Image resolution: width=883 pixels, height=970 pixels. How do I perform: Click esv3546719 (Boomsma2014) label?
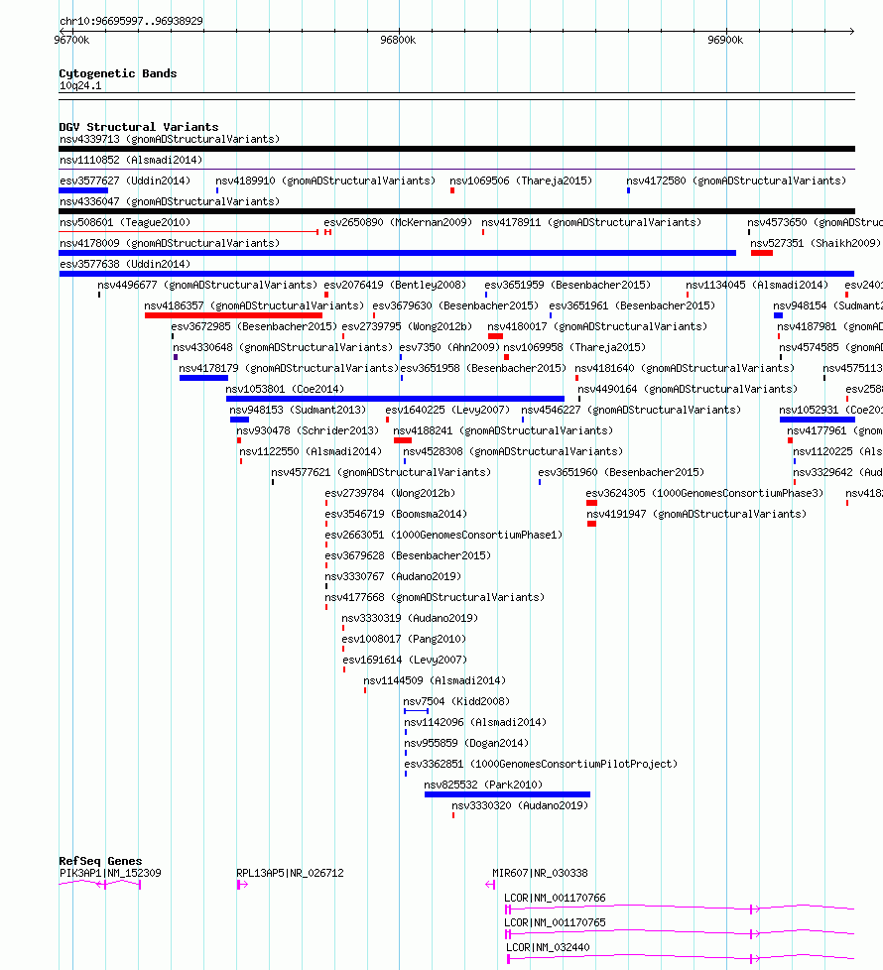[396, 515]
